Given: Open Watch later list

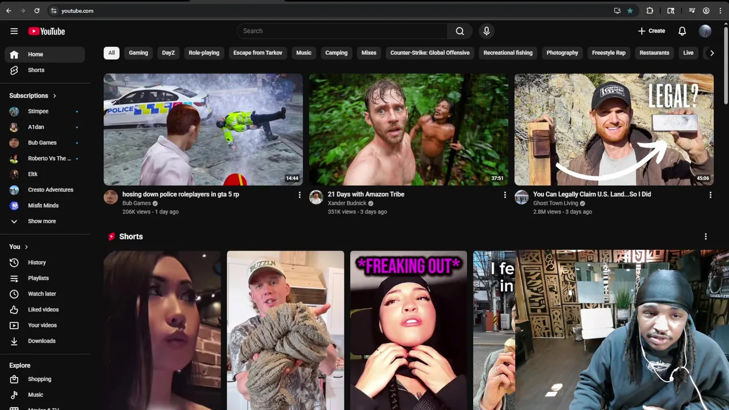Looking at the screenshot, I should (45, 294).
